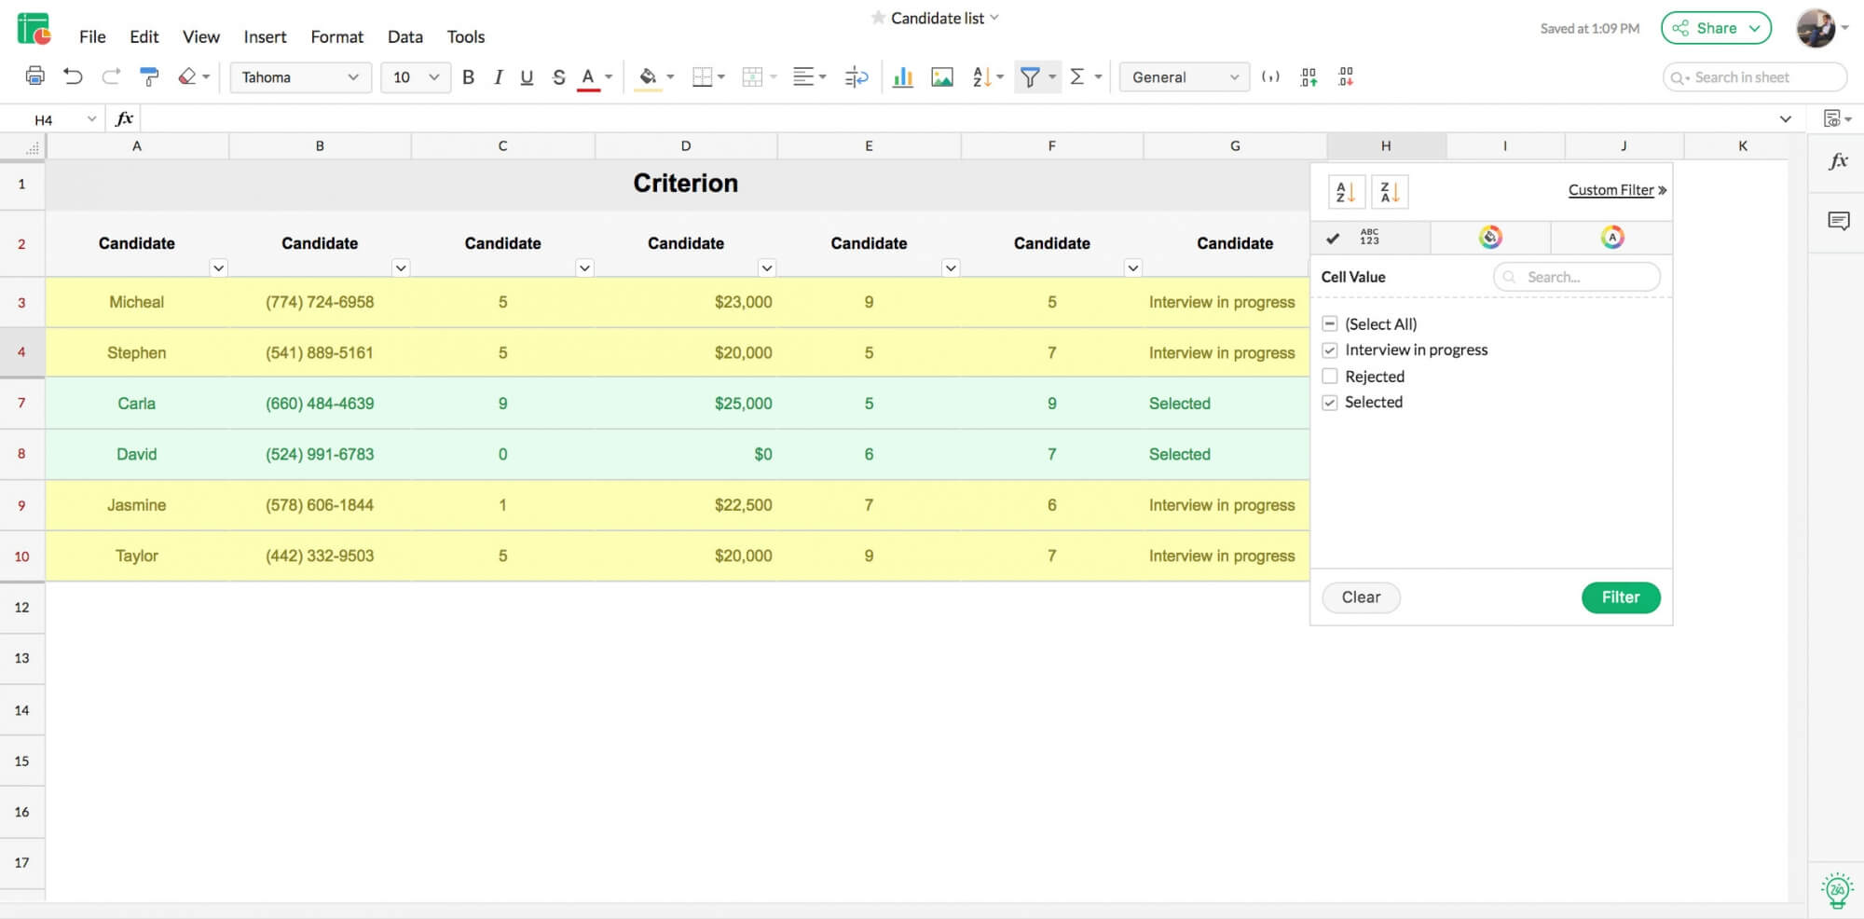The image size is (1864, 919).
Task: Click the filter values Search field
Action: point(1577,277)
